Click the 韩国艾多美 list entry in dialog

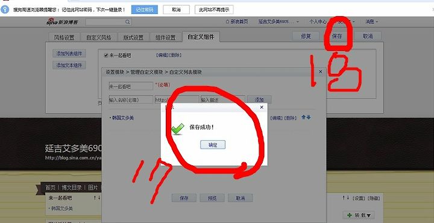click(123, 118)
